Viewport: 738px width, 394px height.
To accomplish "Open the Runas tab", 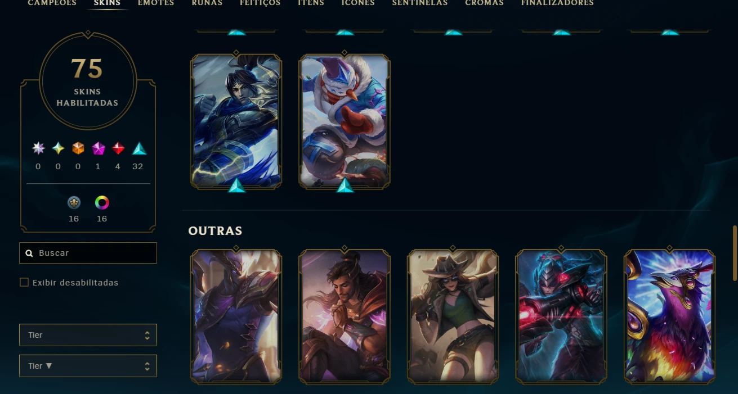I will pos(207,3).
